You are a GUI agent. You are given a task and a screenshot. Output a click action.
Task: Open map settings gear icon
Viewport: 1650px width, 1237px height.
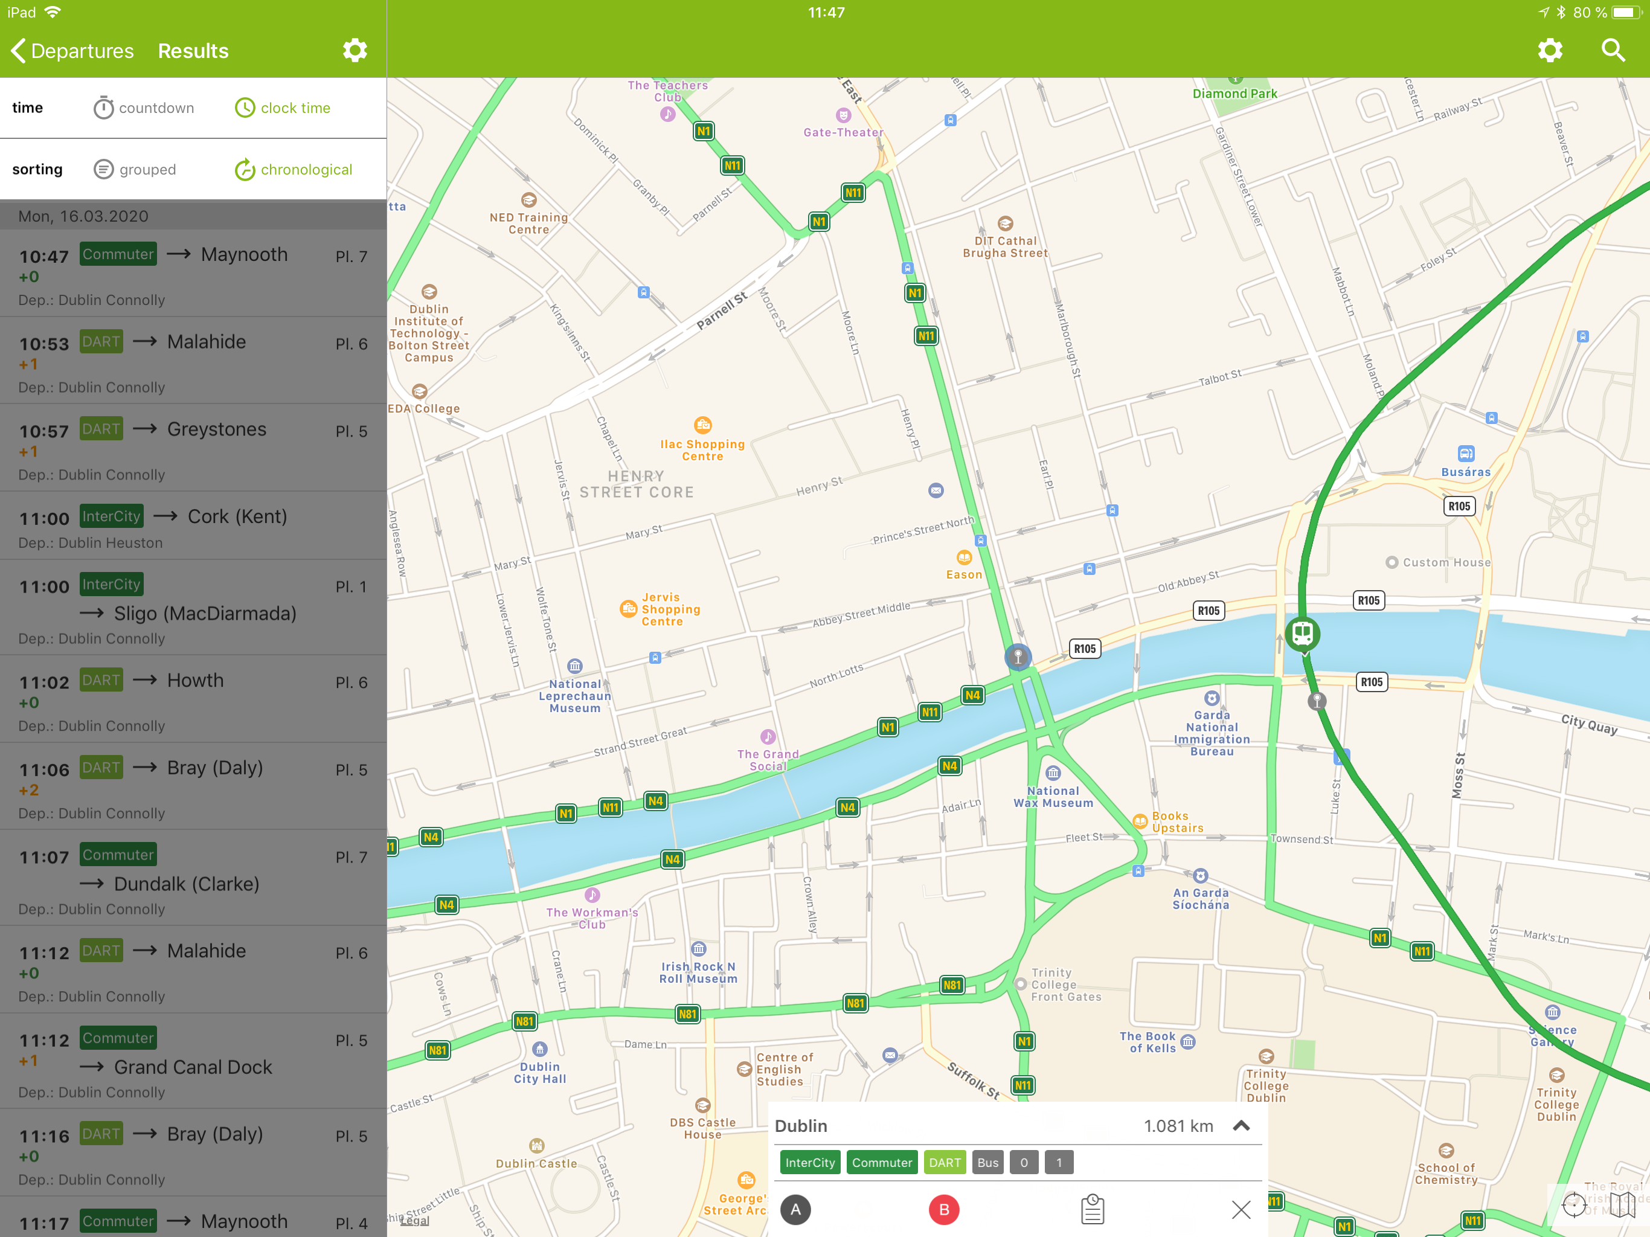tap(1550, 51)
